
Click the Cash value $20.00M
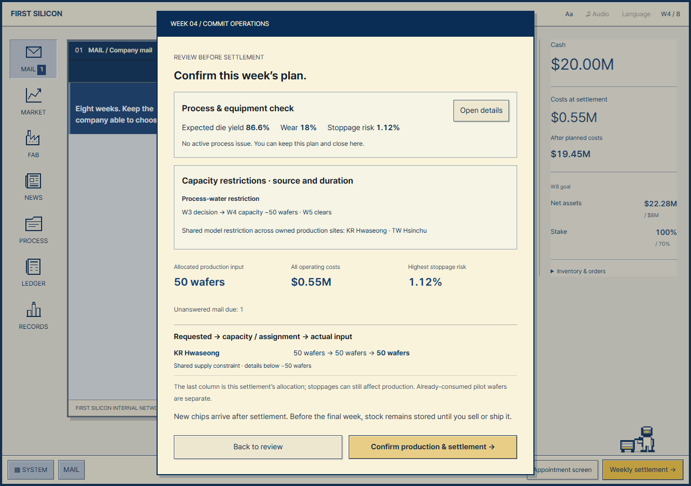pyautogui.click(x=582, y=64)
